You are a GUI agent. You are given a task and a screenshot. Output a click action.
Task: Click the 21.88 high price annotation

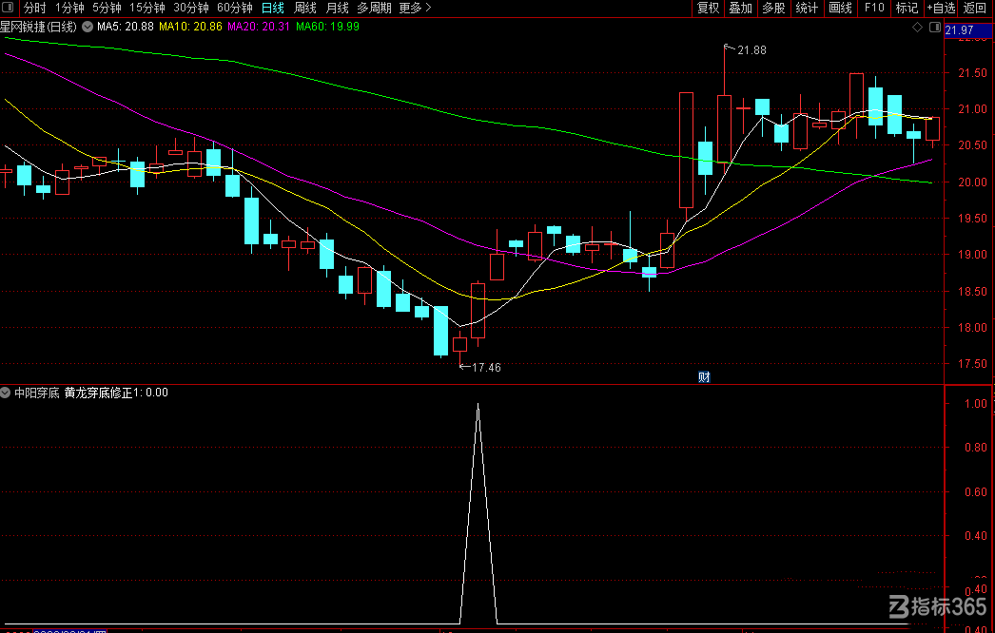(751, 50)
